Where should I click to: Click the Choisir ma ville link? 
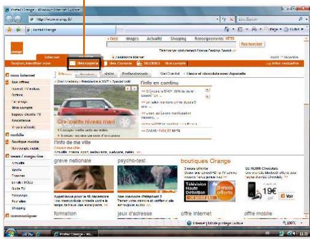[x=67, y=148]
